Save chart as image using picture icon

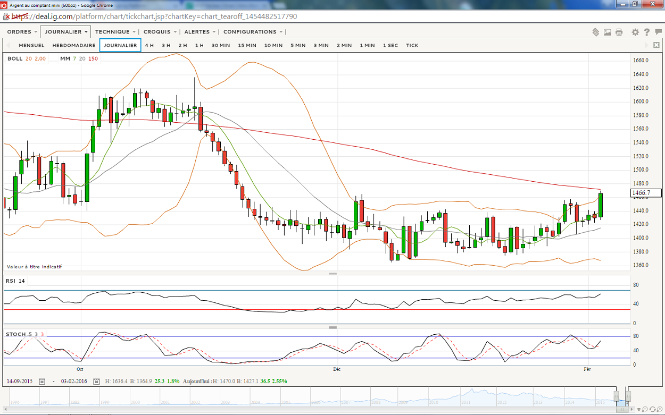coord(608,32)
